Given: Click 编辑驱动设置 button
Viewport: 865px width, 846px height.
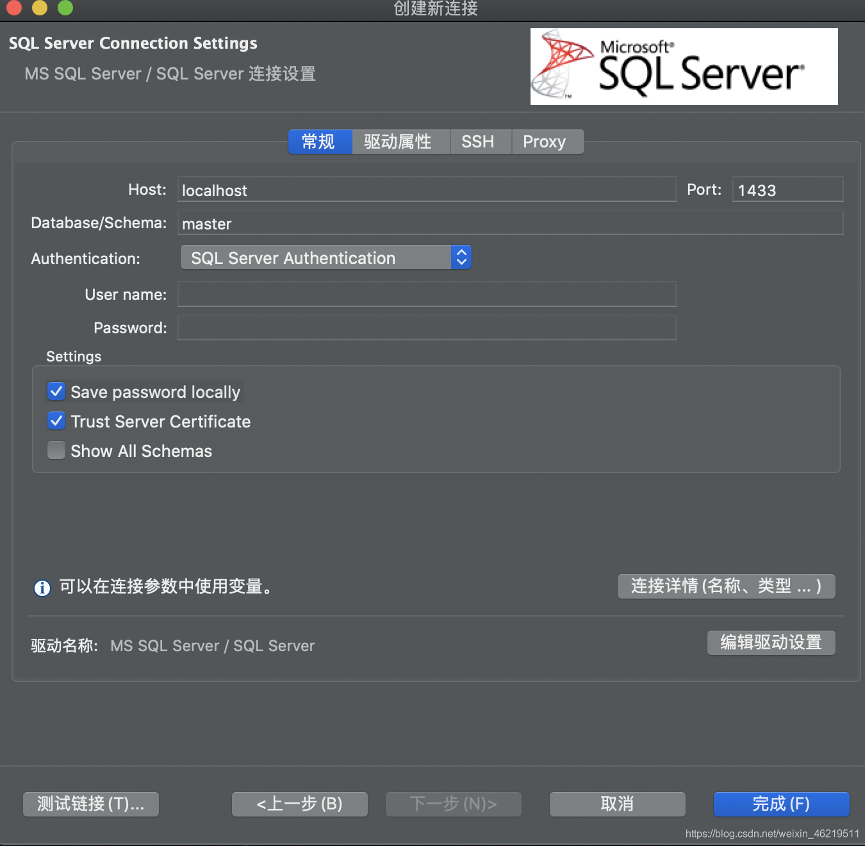Looking at the screenshot, I should [x=771, y=642].
